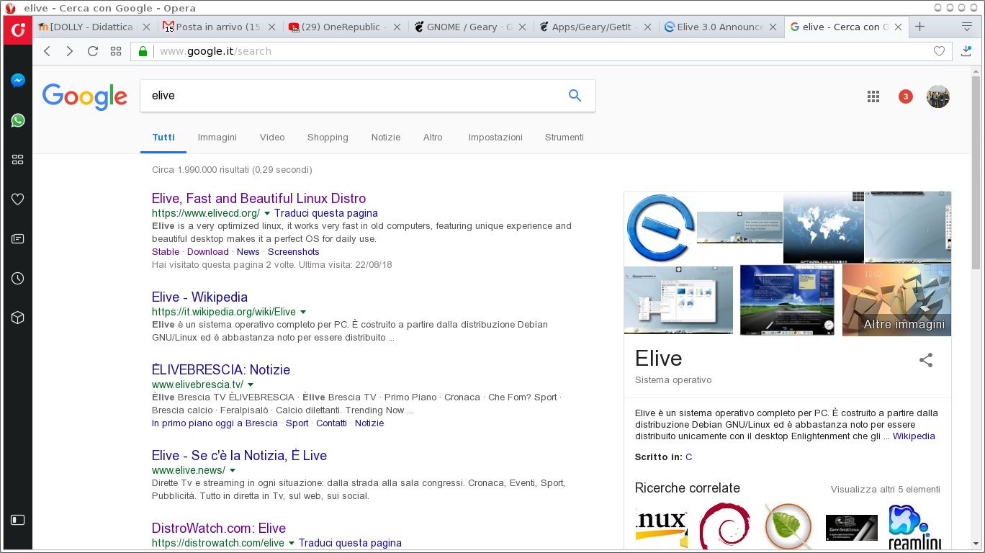Open a new tab with plus button
Screen dimensions: 985x553
pos(919,27)
